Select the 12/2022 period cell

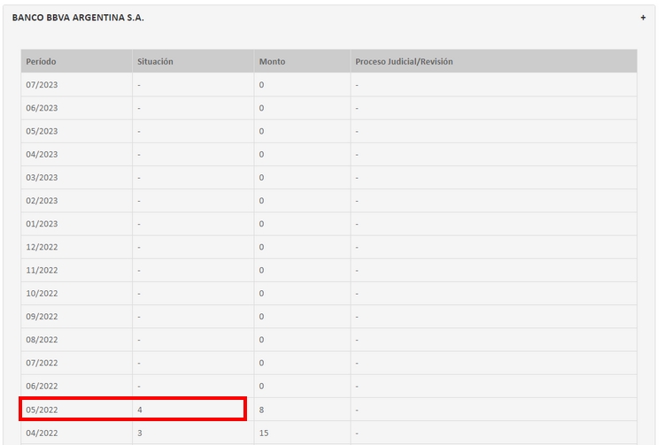tap(42, 247)
